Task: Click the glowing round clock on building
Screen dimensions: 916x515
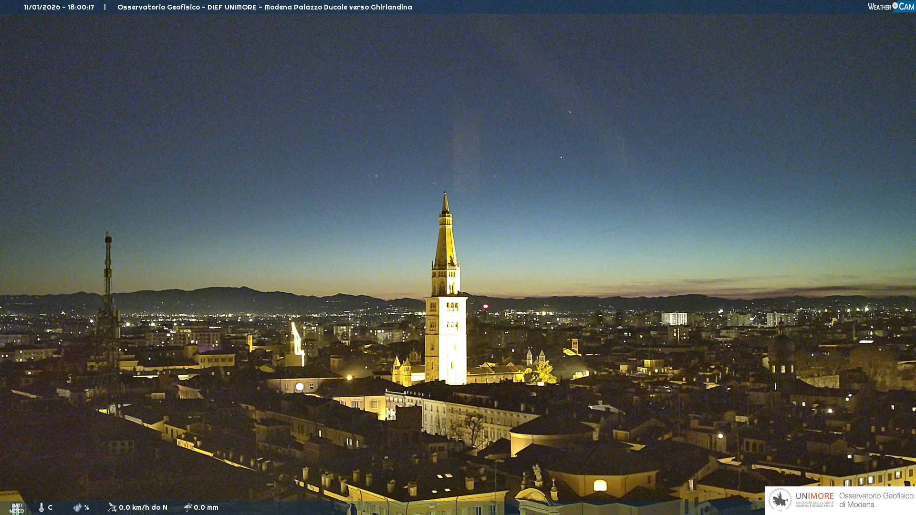Action: (x=300, y=387)
